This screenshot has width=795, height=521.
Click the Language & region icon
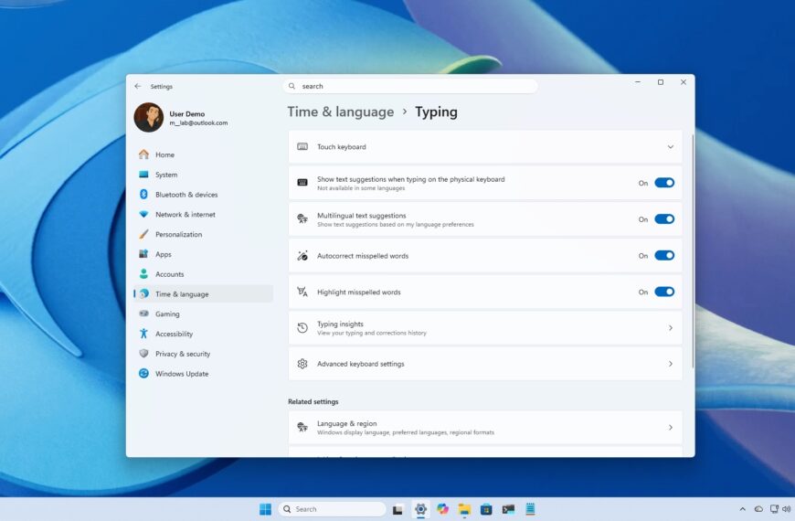tap(302, 427)
